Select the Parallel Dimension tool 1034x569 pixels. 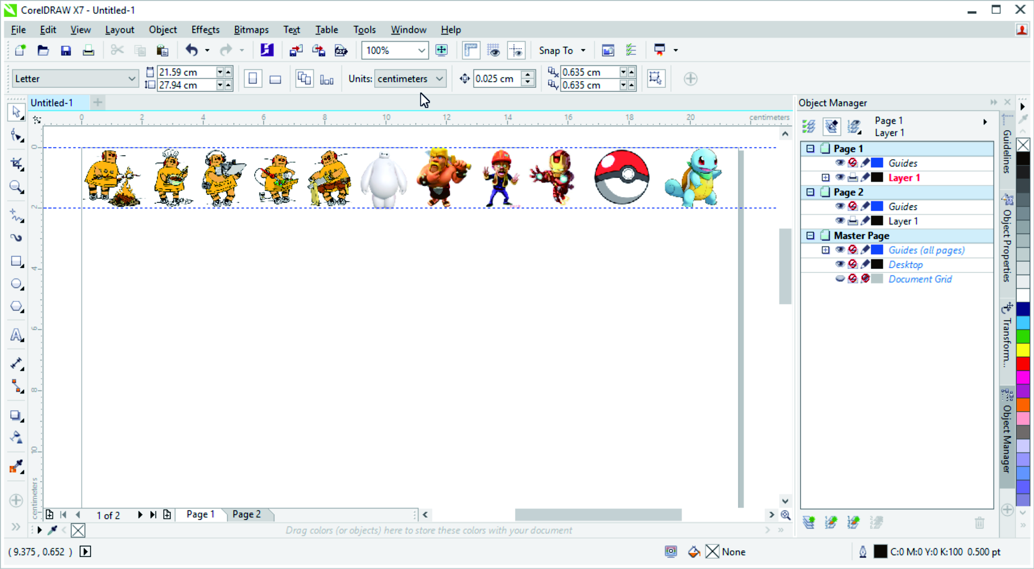tap(16, 363)
